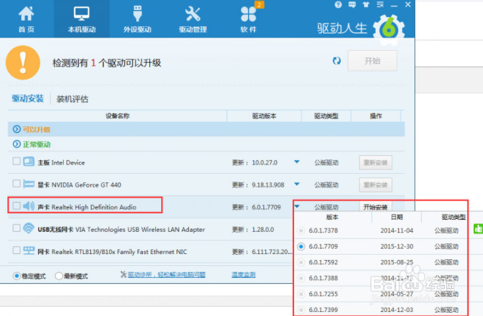Select driver version 6.0.1.7592
Screen dimensions: 483x316
(x=301, y=263)
